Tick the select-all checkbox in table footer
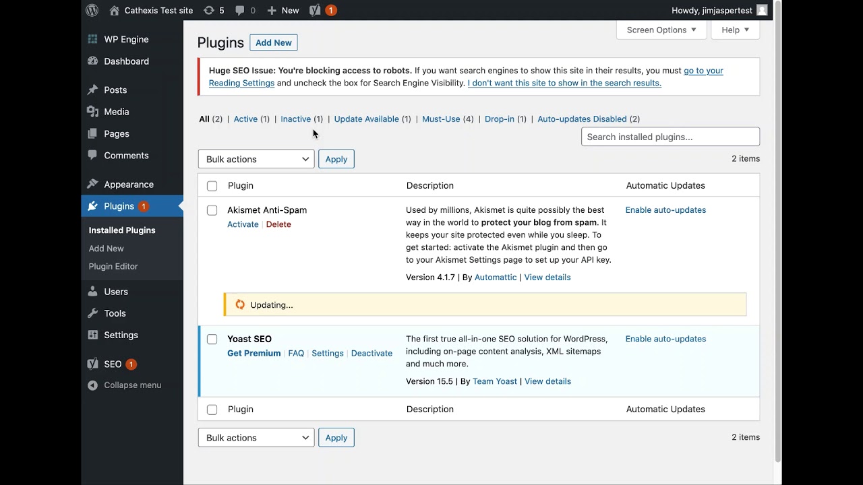This screenshot has width=863, height=485. (212, 410)
